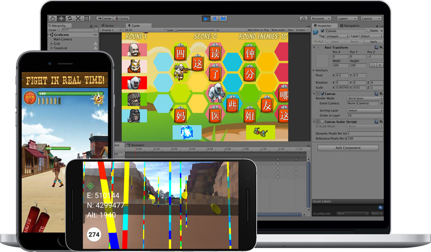Open the Account dropdown

tap(320, 19)
